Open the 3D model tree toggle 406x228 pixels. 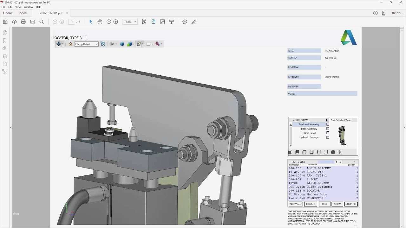point(103,44)
